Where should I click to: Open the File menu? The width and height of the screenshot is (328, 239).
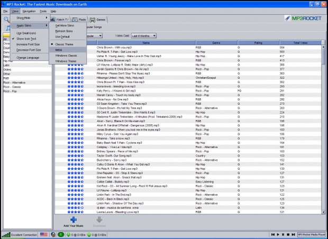point(5,11)
